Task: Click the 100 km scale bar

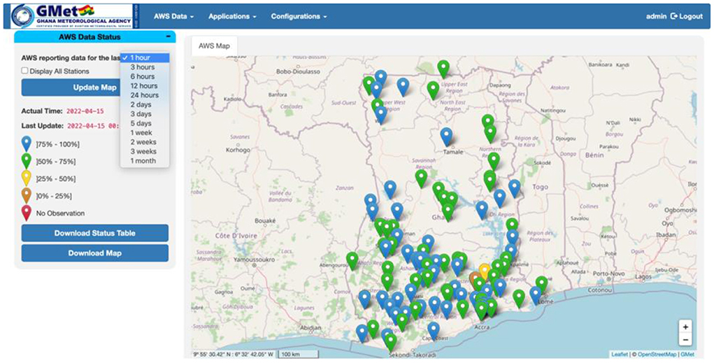Action: (x=298, y=355)
